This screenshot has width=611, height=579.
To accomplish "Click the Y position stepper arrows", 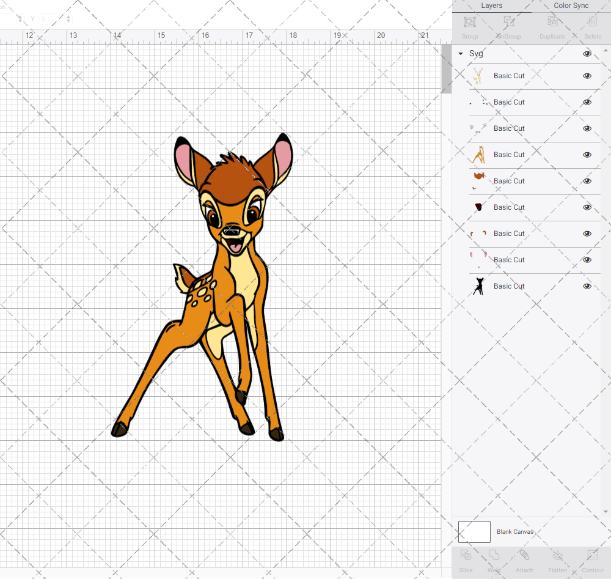I will click(x=68, y=19).
